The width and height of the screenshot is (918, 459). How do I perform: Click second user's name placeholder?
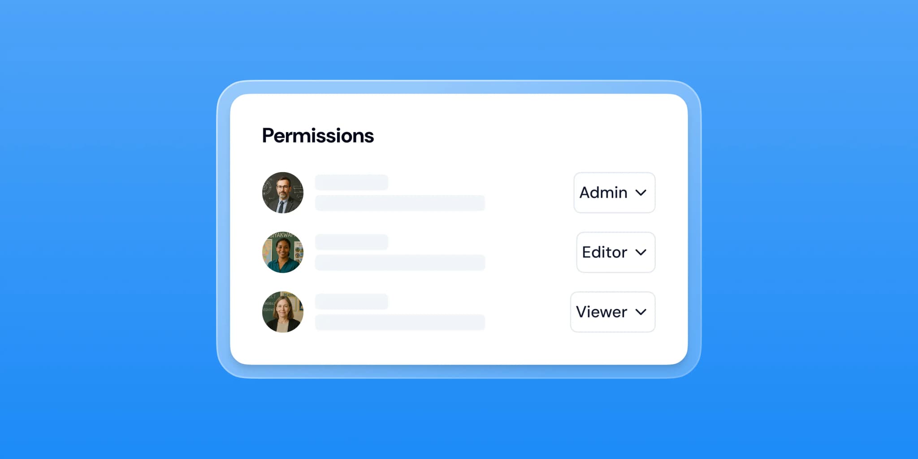351,242
